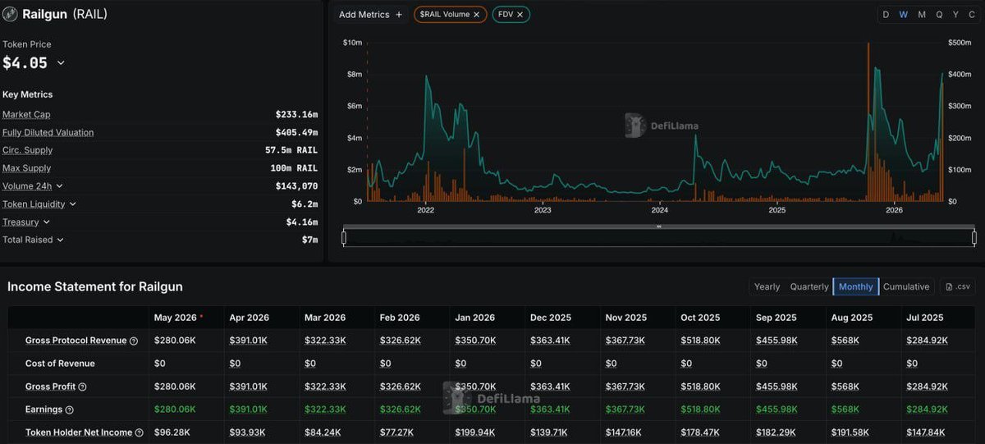The height and width of the screenshot is (444, 985).
Task: Click the Railgun token logo icon
Action: [x=11, y=14]
